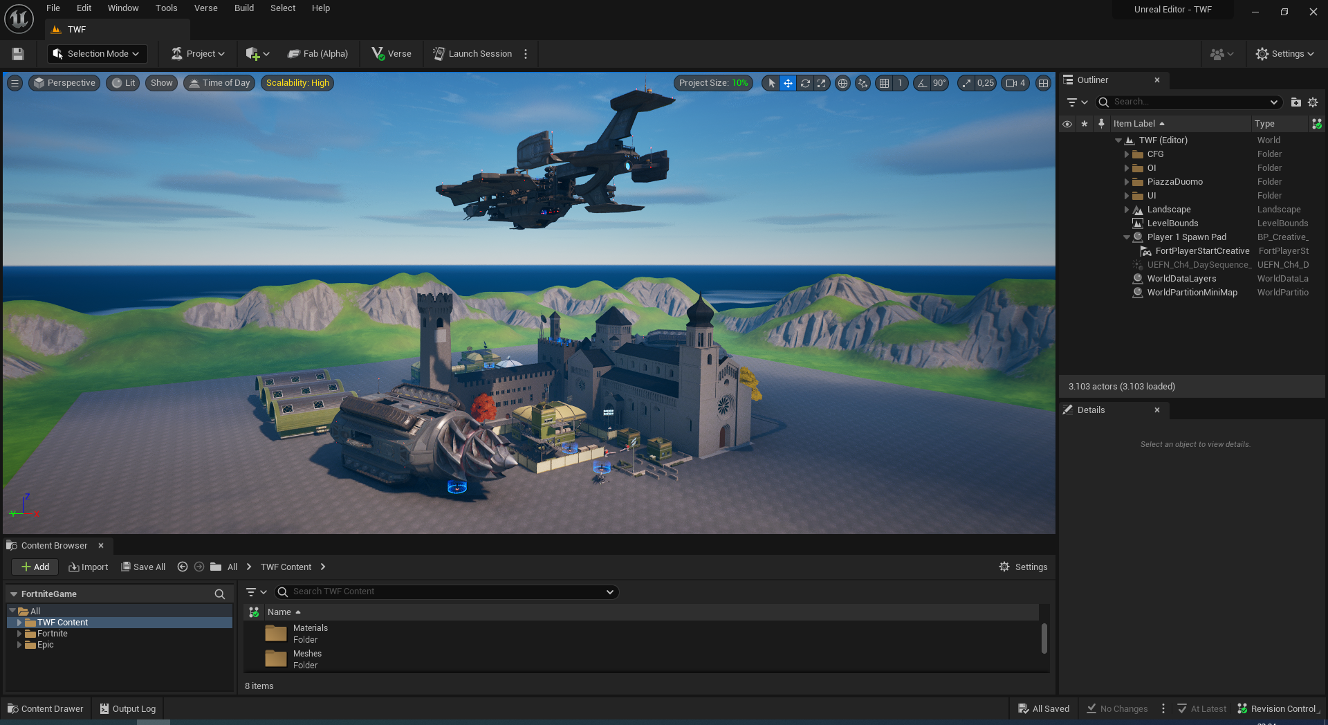Open viewport layout grid icon
The width and height of the screenshot is (1328, 725).
[1043, 83]
